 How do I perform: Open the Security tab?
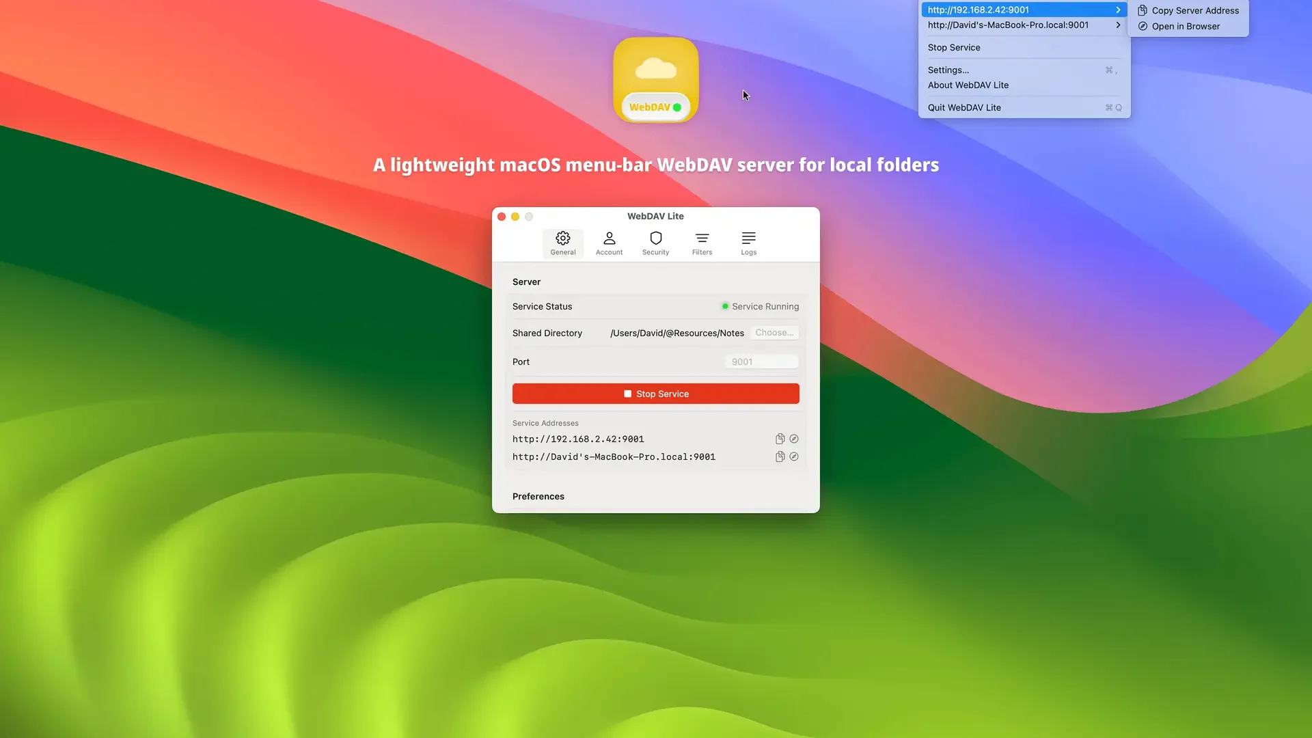point(655,243)
